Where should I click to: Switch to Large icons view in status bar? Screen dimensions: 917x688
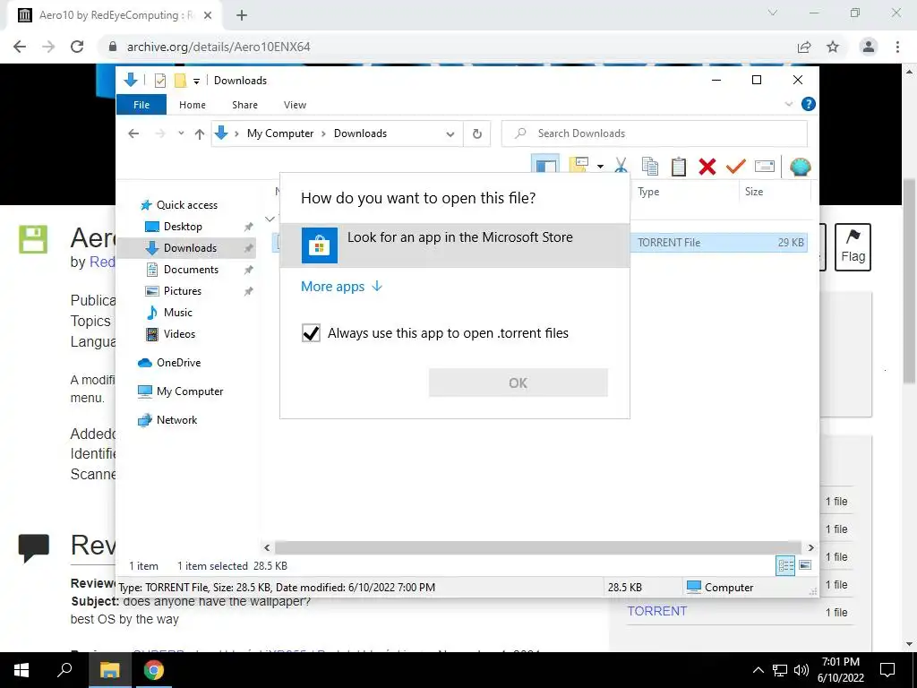(805, 565)
